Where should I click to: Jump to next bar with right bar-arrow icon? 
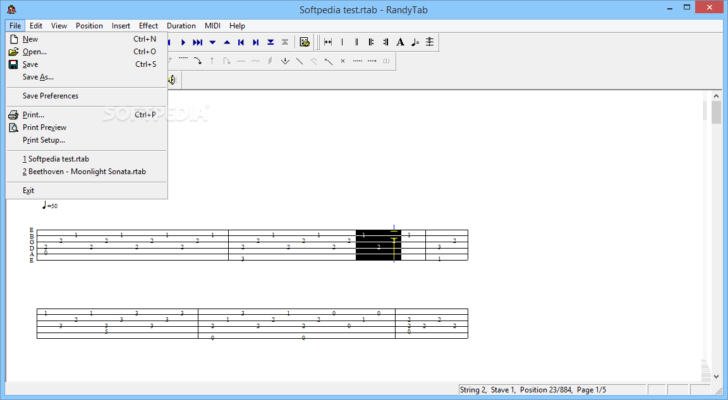(x=255, y=42)
